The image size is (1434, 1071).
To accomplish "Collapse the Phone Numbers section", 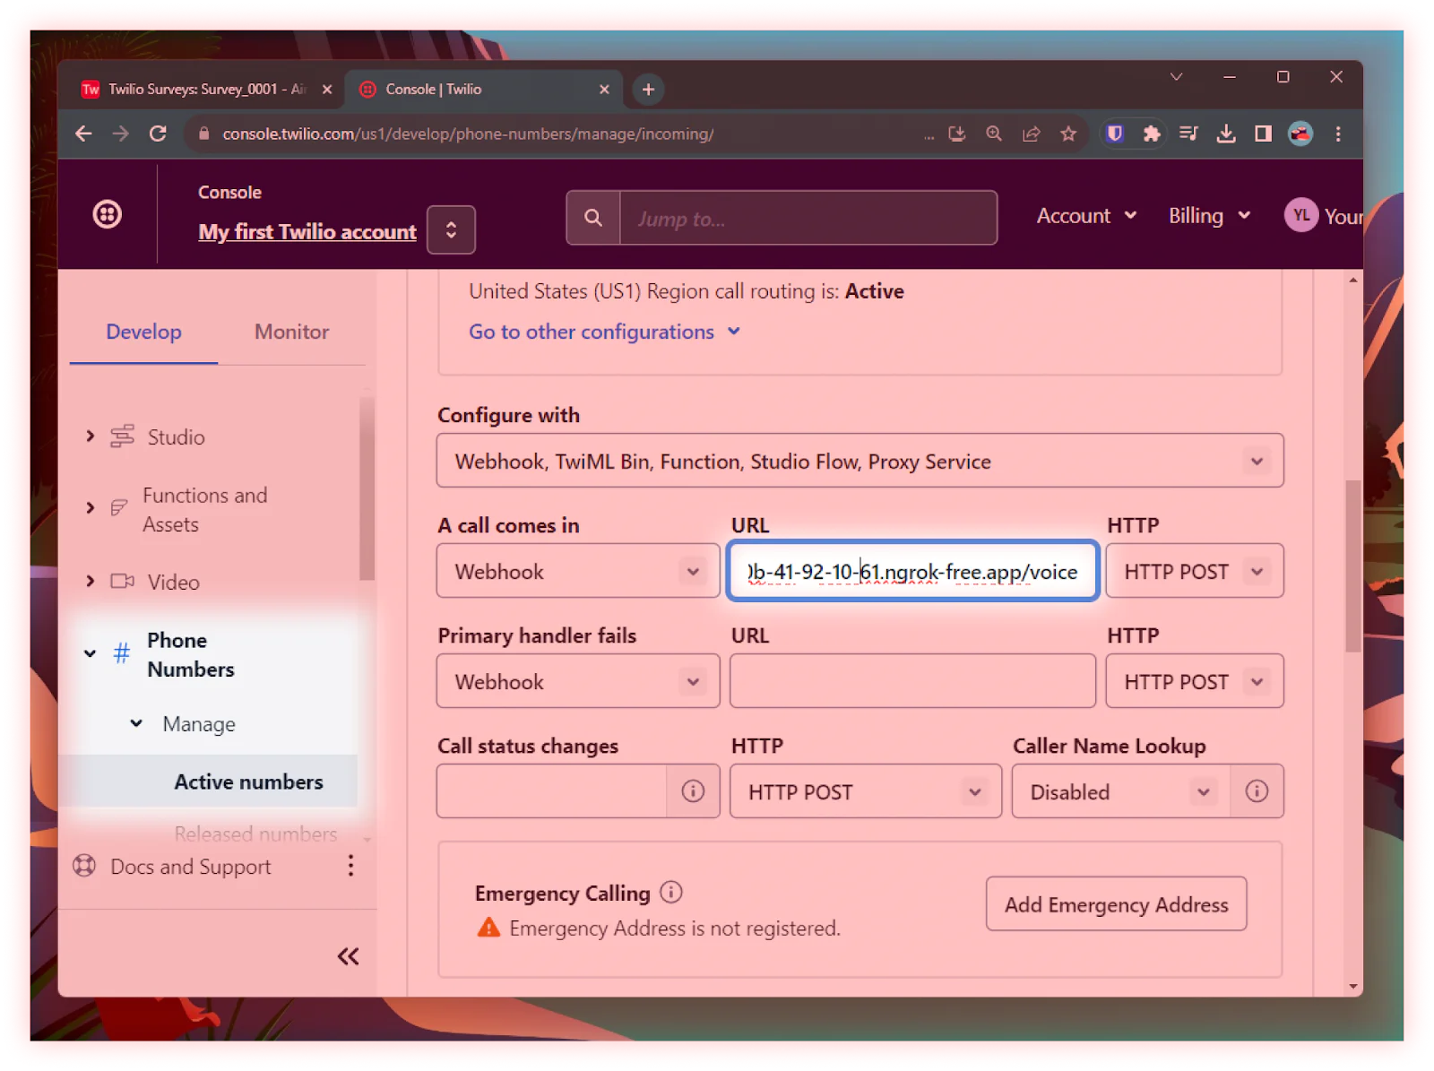I will click(90, 654).
